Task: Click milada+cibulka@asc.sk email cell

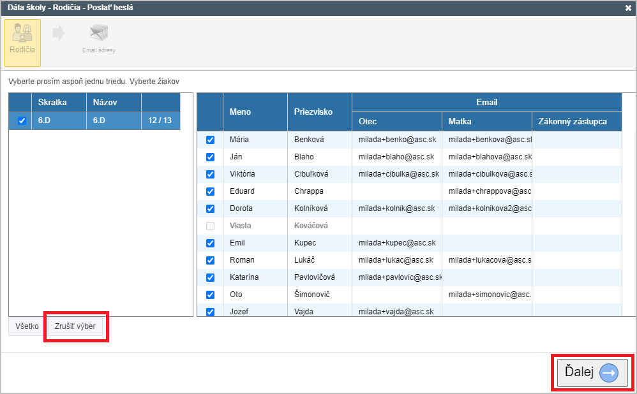Action: pos(397,174)
